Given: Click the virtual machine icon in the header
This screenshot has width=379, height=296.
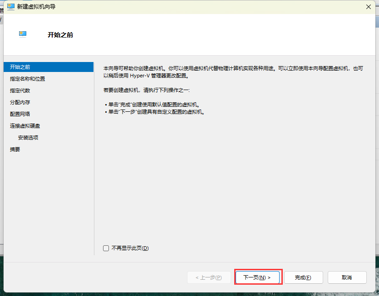Looking at the screenshot, I should point(23,34).
